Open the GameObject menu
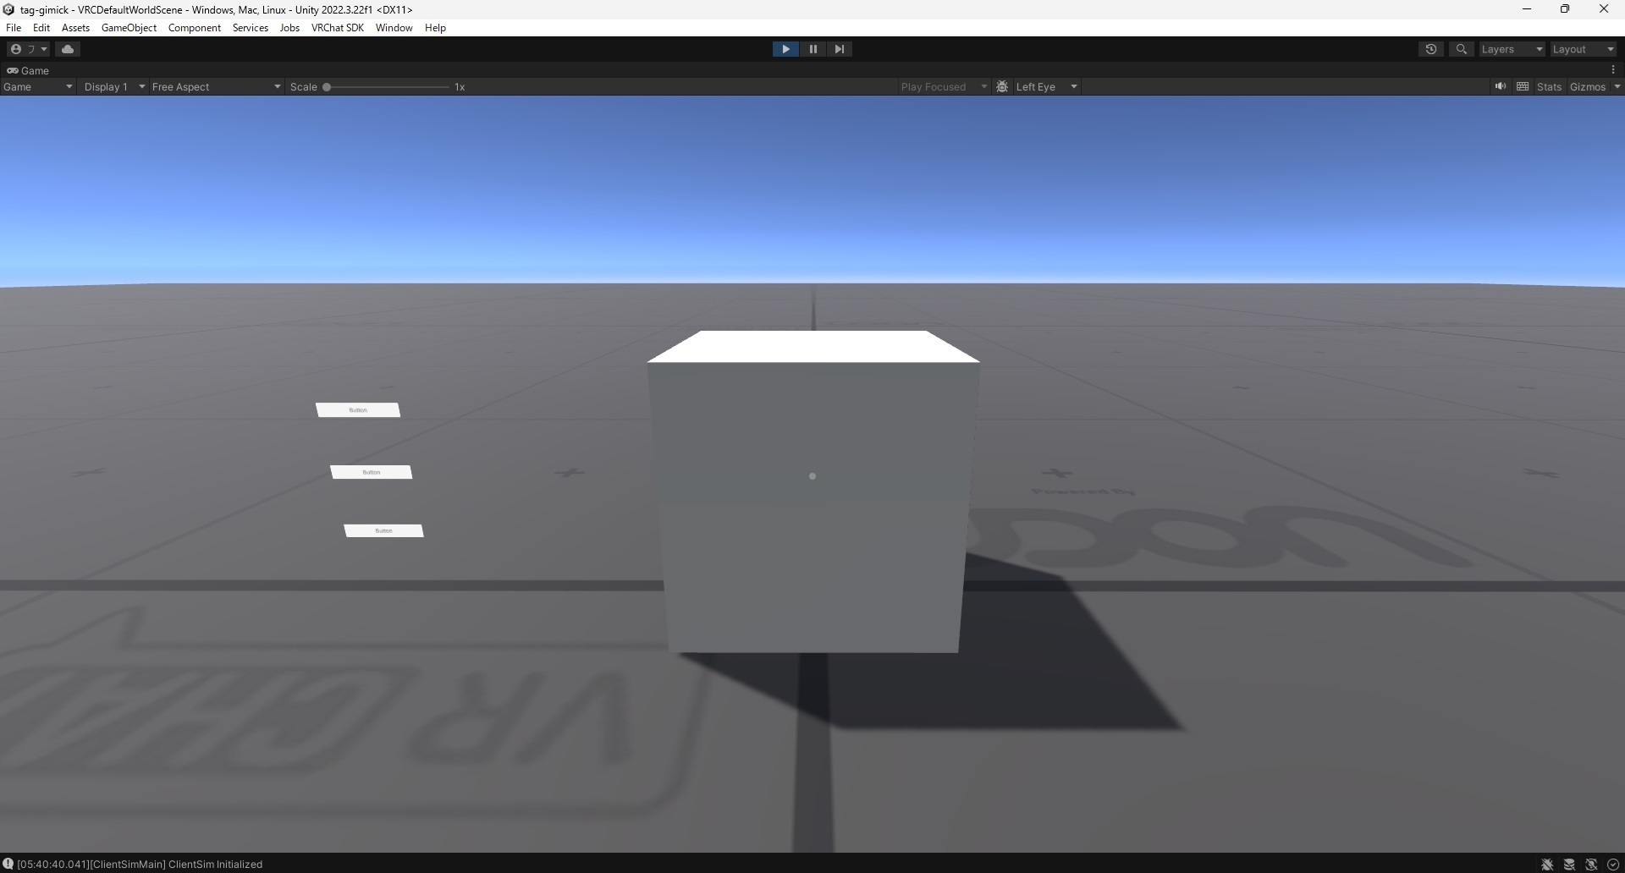Screen dimensions: 1625x873 pyautogui.click(x=129, y=28)
